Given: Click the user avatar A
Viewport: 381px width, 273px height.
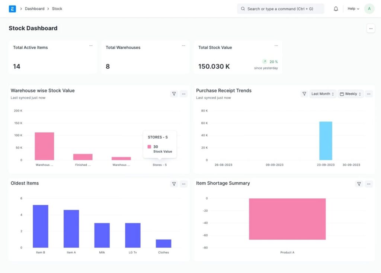Looking at the screenshot, I should pyautogui.click(x=369, y=9).
